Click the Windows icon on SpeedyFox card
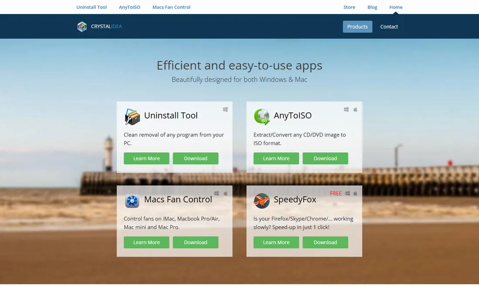 347,193
